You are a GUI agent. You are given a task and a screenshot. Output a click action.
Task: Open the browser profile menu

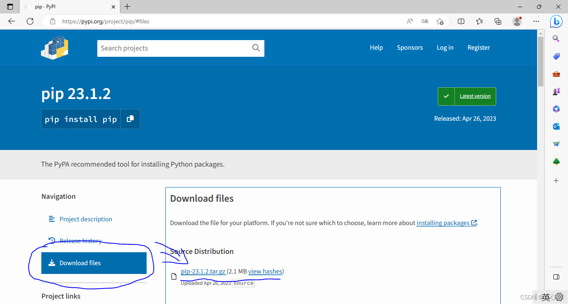(517, 21)
